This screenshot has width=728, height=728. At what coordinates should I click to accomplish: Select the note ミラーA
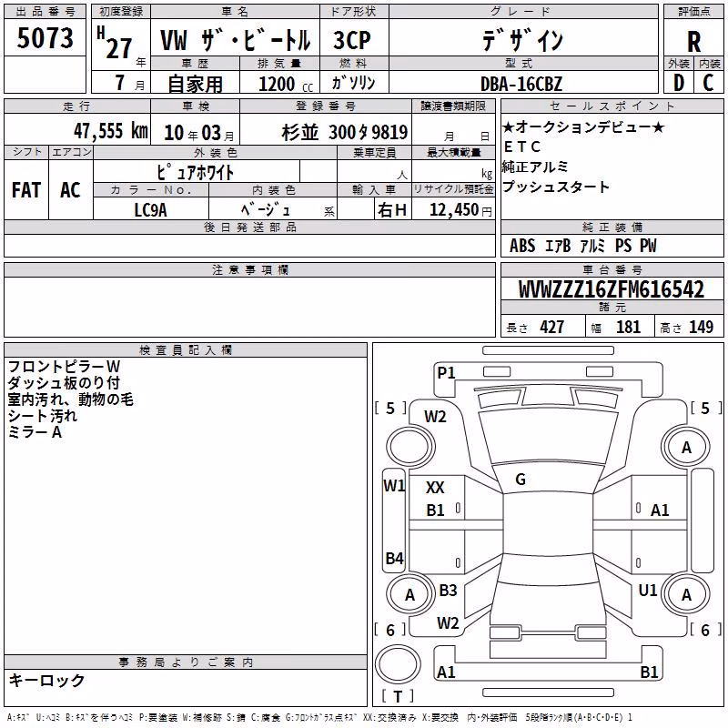click(x=35, y=432)
